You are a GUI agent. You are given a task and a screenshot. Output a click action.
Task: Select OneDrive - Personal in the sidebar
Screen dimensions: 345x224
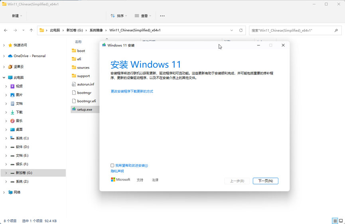[30, 56]
